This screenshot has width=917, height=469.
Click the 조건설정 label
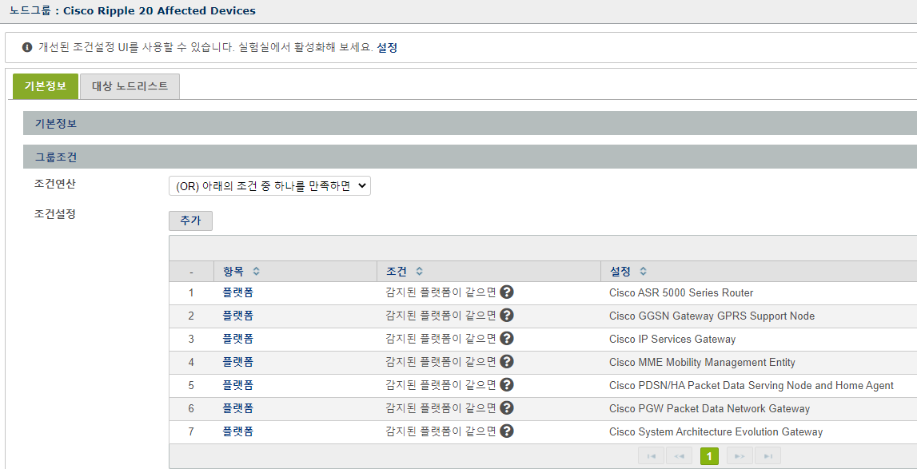pos(55,214)
